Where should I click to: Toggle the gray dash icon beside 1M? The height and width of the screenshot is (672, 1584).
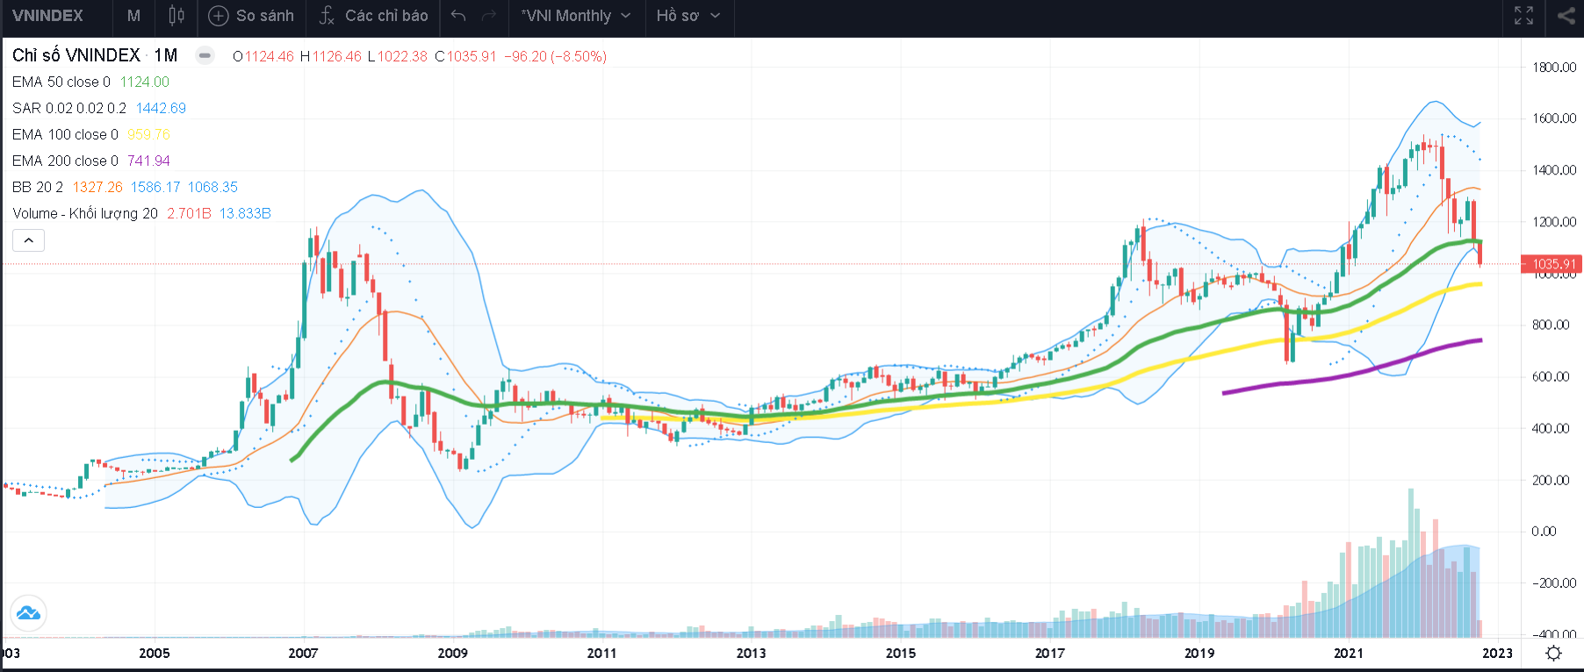pyautogui.click(x=205, y=55)
